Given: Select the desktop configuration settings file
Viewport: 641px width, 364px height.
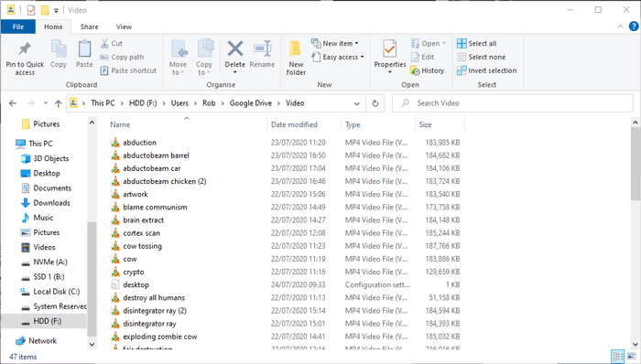Looking at the screenshot, I should pyautogui.click(x=136, y=284).
